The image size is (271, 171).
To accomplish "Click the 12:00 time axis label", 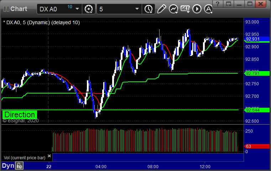I will (205, 167).
